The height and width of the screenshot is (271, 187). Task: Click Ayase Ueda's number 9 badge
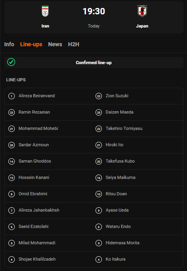coord(99,210)
